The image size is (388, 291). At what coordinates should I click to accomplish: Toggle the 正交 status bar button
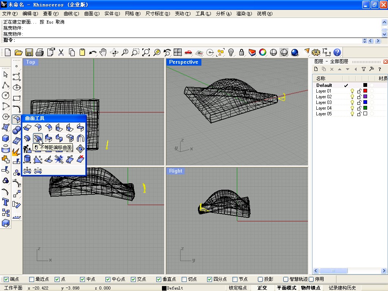coord(262,288)
